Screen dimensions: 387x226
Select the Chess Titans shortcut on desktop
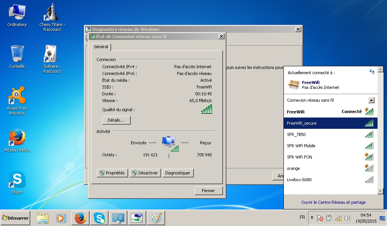[x=52, y=17]
